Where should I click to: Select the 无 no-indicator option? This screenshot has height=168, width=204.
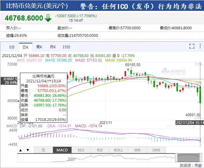(43, 150)
